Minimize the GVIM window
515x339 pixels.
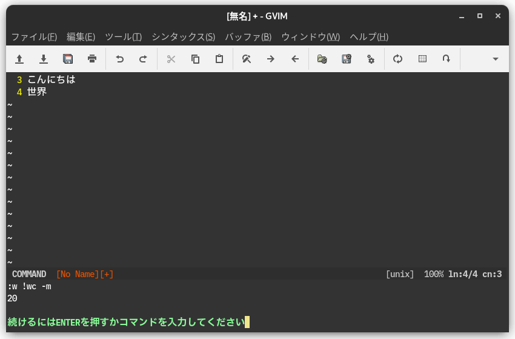[462, 16]
